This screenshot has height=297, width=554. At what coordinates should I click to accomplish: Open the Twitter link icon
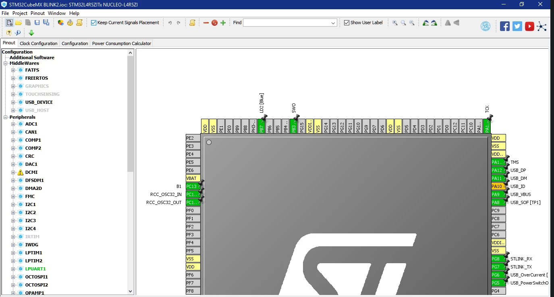[517, 26]
